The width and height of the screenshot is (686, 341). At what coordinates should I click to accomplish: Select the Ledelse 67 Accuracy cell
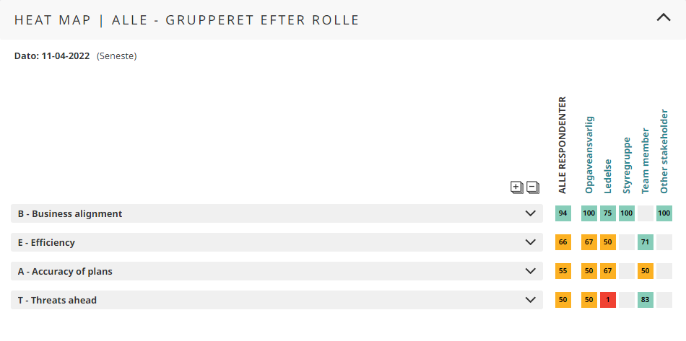point(608,271)
